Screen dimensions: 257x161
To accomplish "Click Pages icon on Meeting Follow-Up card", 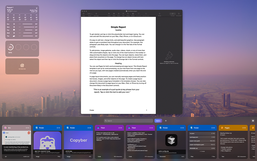I will point(222,128).
